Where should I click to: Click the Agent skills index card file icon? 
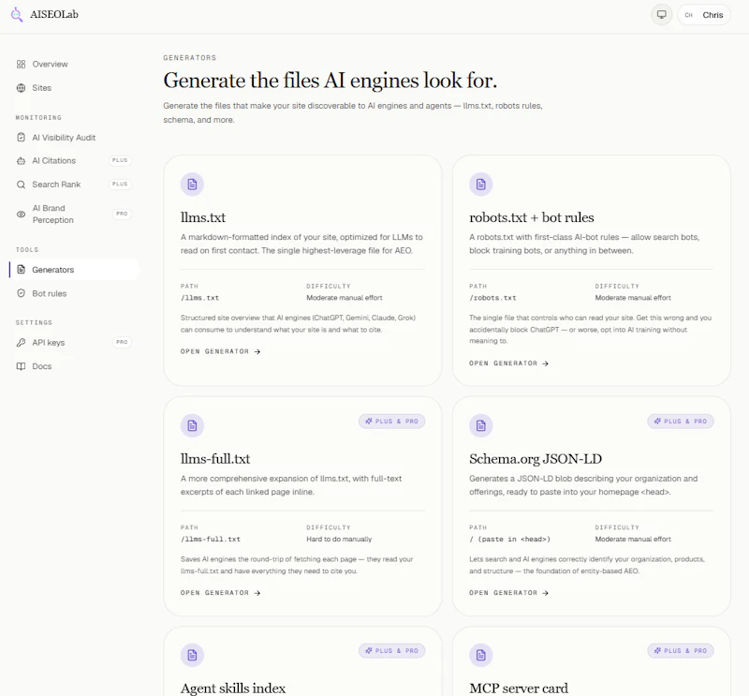point(192,655)
